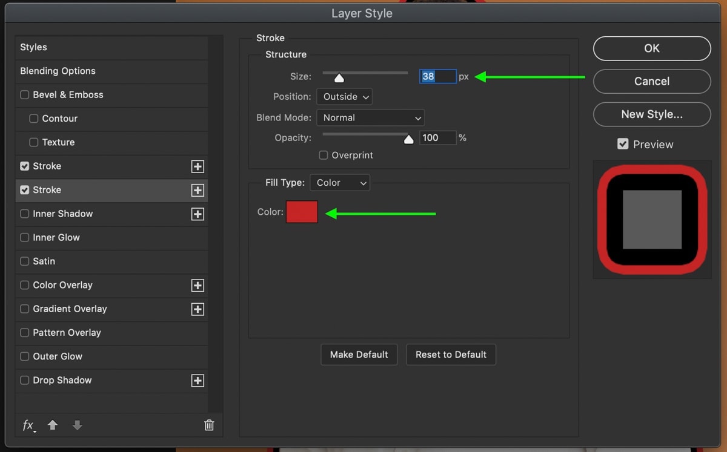
Task: Click the Reset to Default button
Action: [451, 355]
